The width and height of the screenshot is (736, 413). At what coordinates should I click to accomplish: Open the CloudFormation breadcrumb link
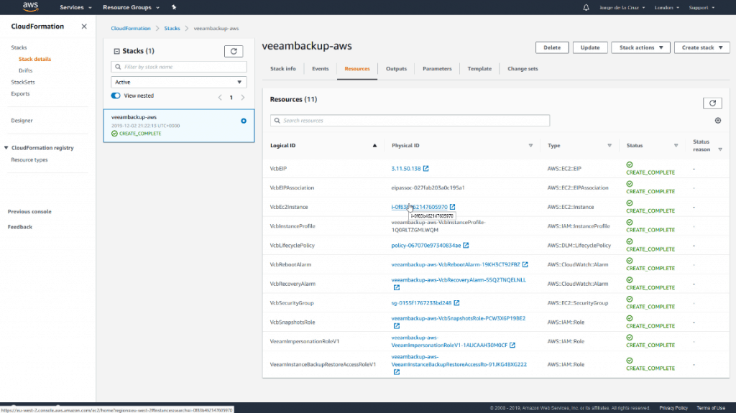coord(131,29)
